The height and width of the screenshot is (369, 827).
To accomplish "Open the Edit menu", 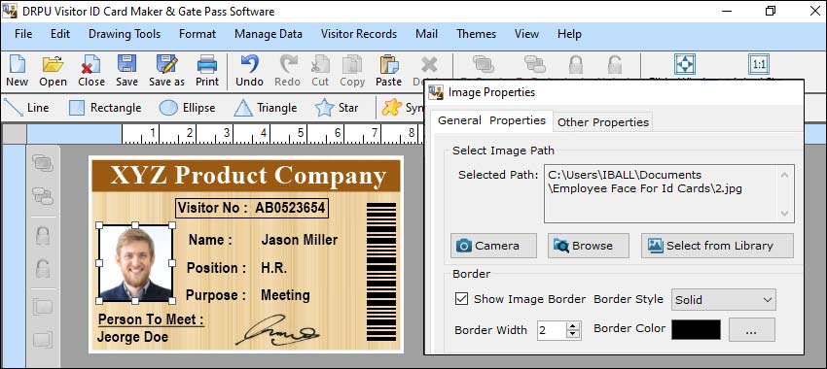I will point(60,34).
